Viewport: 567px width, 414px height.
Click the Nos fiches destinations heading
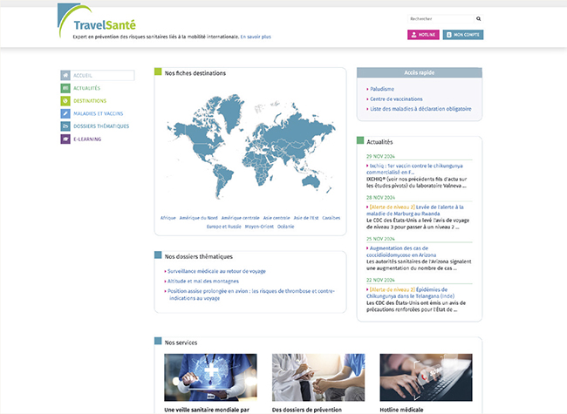point(195,73)
